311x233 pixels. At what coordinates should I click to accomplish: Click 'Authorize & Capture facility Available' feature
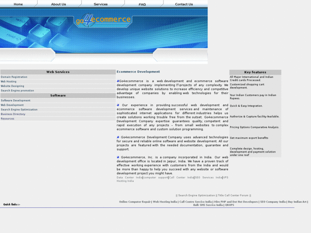point(255,117)
